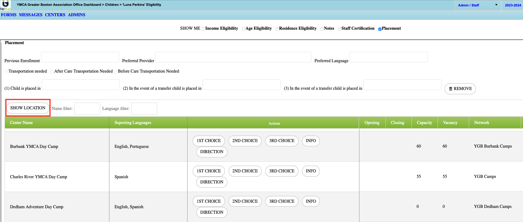Screen dimensions: 523x222
Task: Get DIRECTION for Dedham Adventure Day Camp
Action: [212, 213]
